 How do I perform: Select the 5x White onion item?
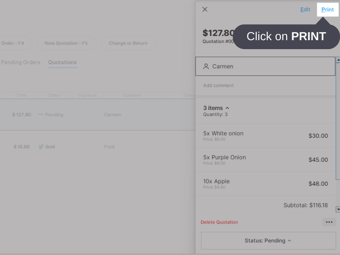click(x=265, y=135)
